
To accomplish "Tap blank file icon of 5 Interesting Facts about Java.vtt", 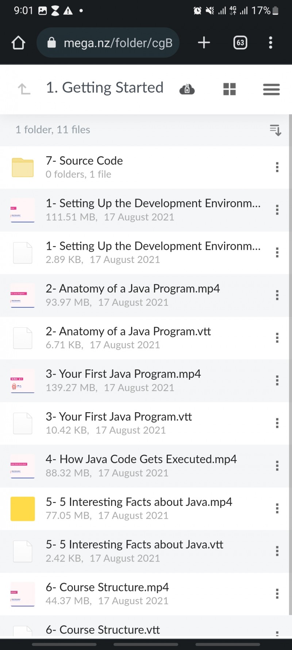I will 23,551.
